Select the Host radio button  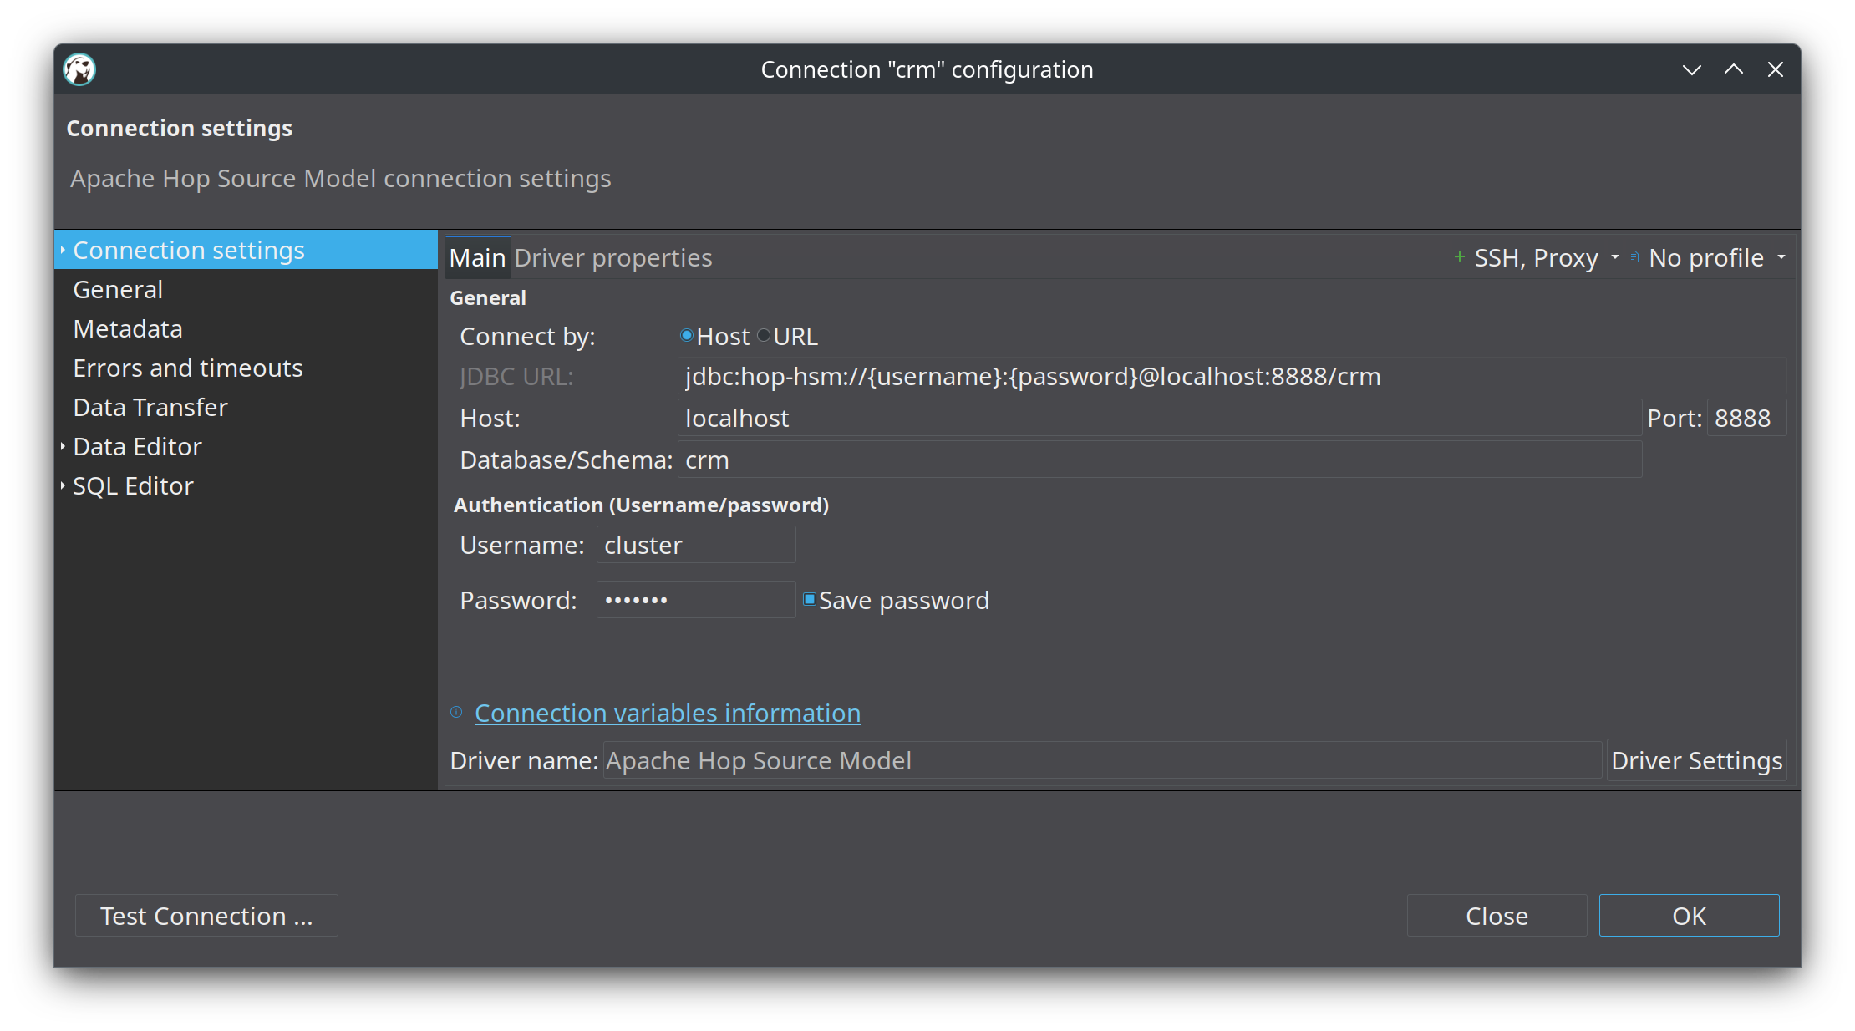(686, 336)
